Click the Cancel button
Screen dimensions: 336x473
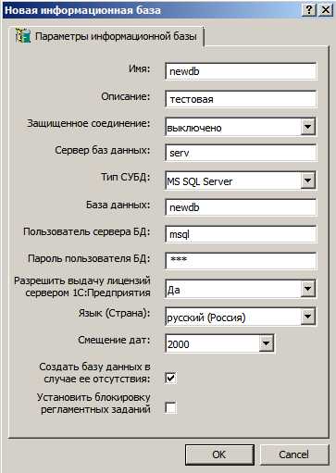coord(294,454)
